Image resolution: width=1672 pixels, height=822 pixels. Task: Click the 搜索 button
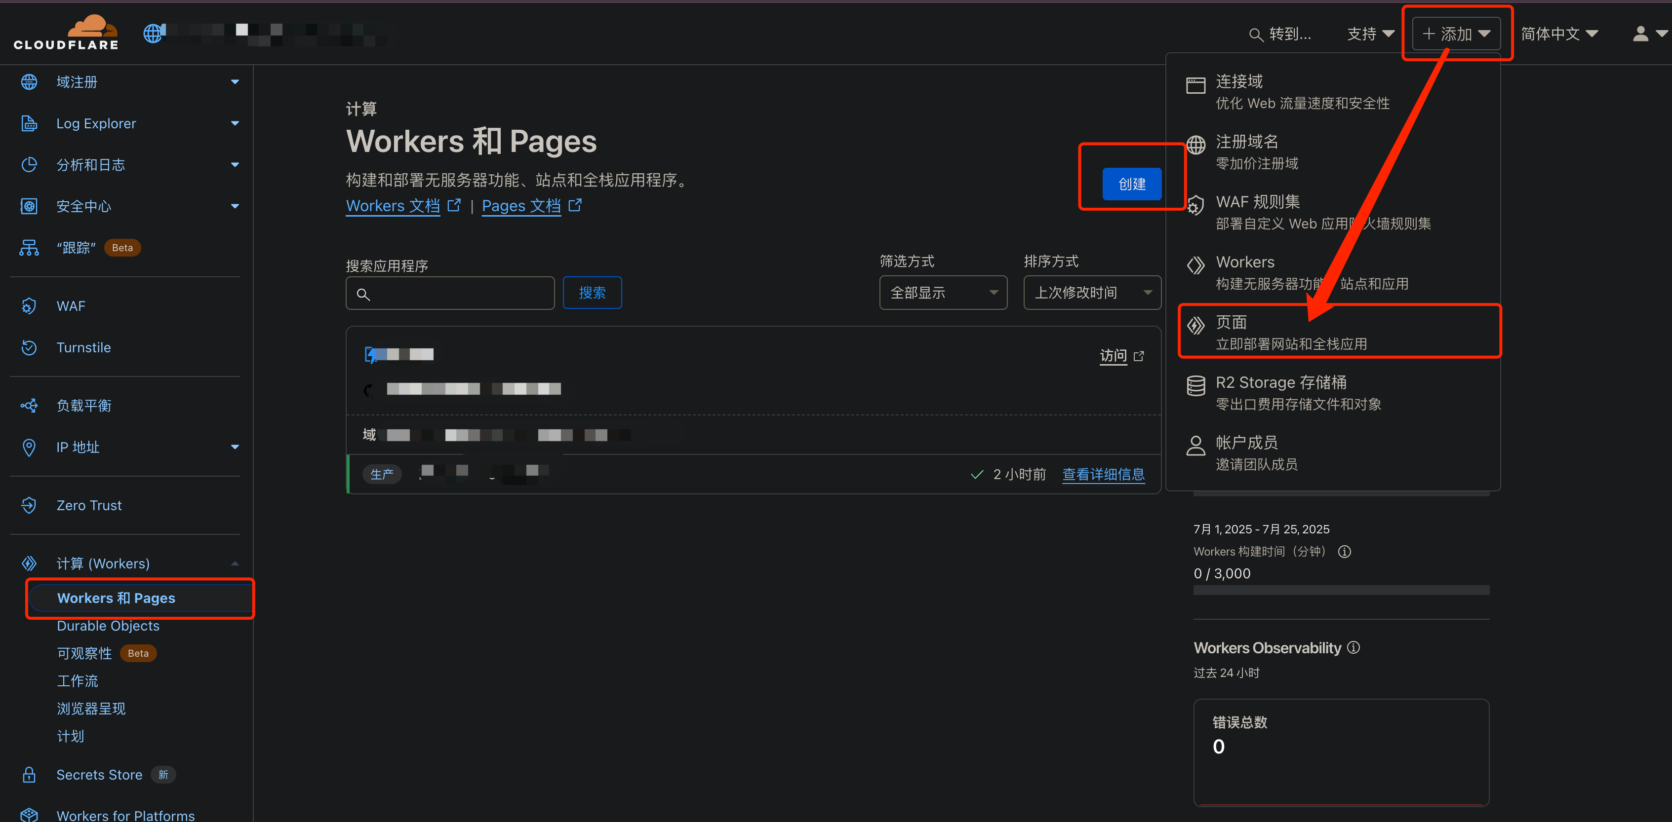[592, 293]
